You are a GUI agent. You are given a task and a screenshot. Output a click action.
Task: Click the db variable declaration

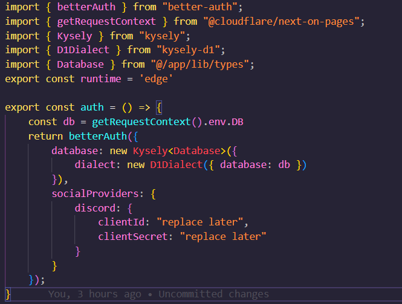pos(69,121)
